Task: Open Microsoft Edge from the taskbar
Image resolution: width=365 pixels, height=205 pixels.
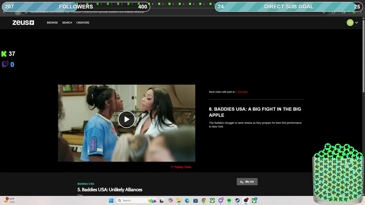Action: [x=187, y=200]
